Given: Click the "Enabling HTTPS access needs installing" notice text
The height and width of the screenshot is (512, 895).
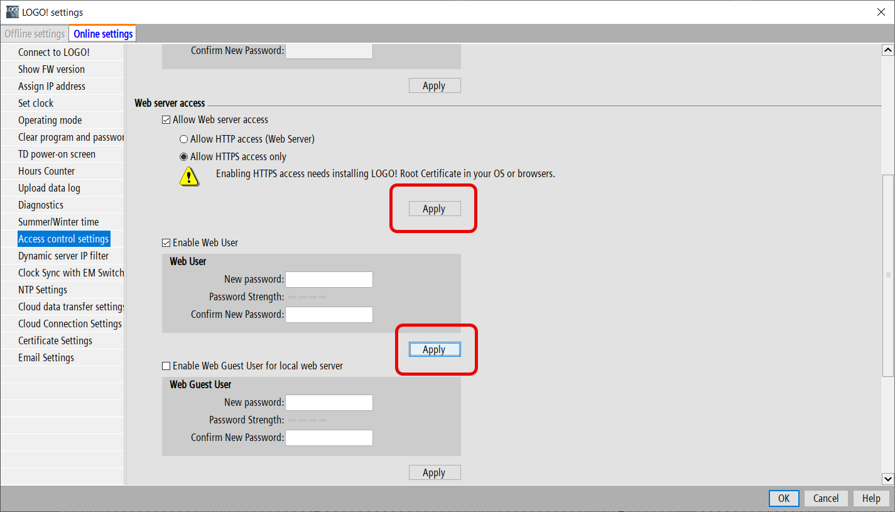Looking at the screenshot, I should (386, 173).
